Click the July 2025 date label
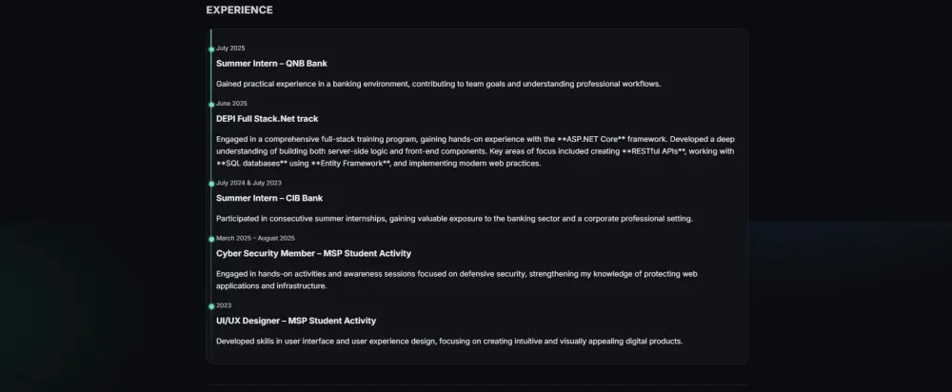The height and width of the screenshot is (392, 952). [230, 49]
